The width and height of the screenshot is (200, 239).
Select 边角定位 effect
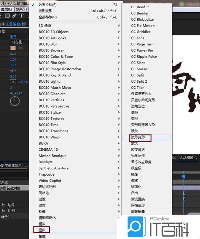click(147, 106)
